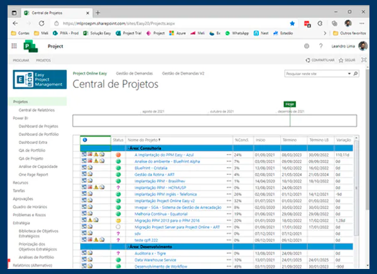Screen dimensions: 377x274
Task: Open Central de Relatórios sidebar link
Action: tap(36, 110)
